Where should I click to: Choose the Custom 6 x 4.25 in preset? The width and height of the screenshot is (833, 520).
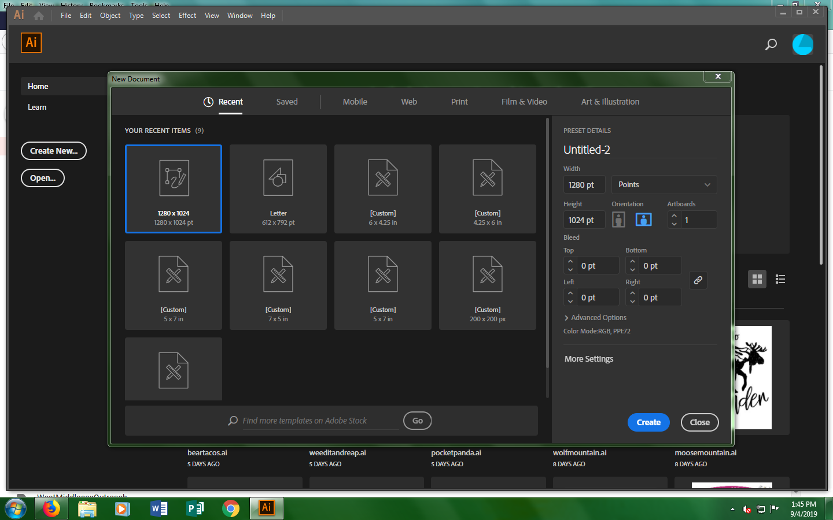coord(383,189)
